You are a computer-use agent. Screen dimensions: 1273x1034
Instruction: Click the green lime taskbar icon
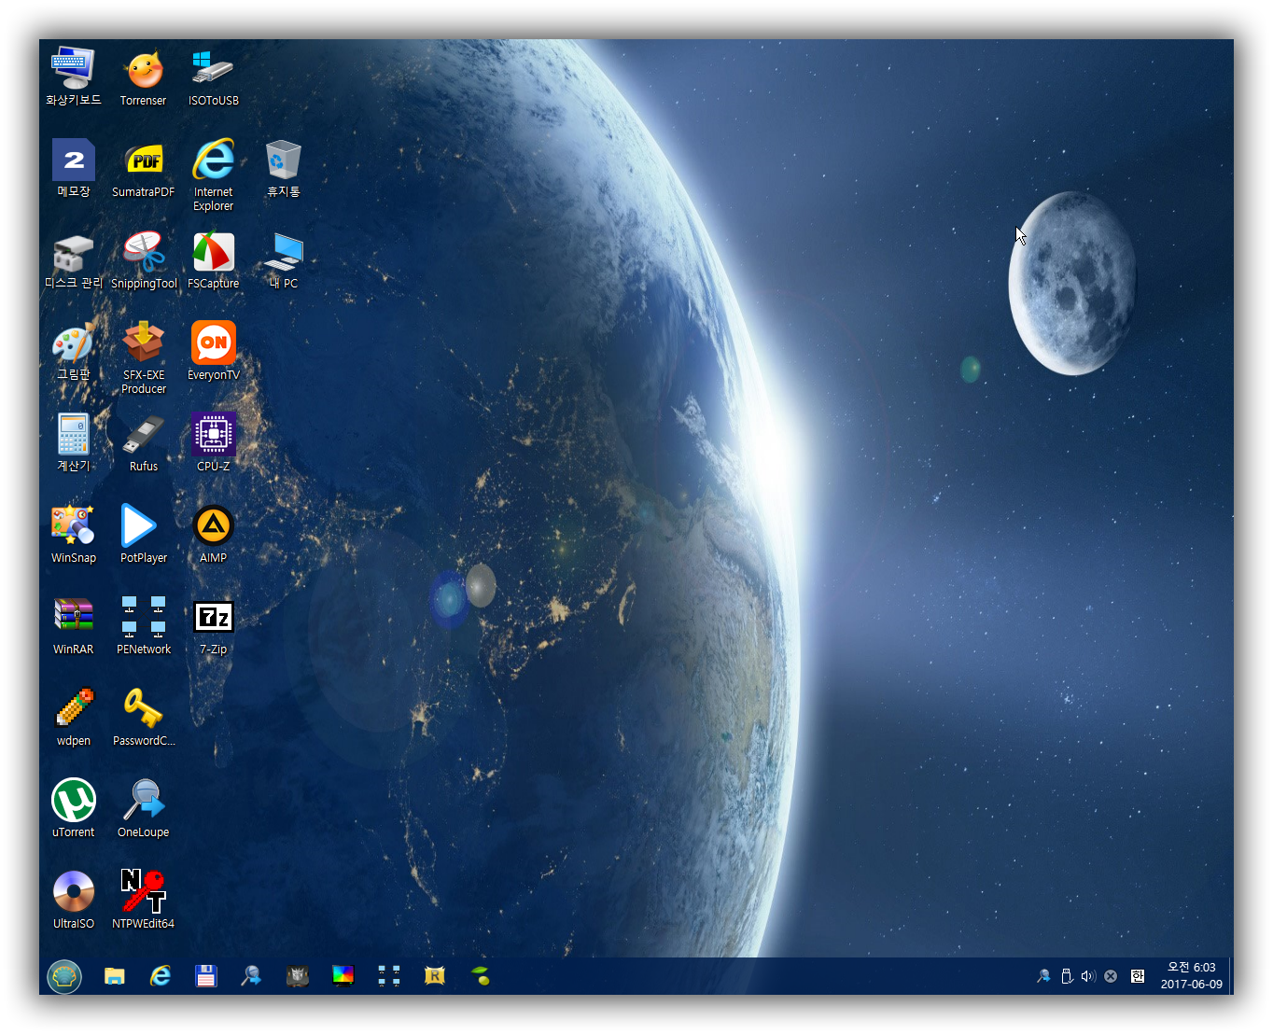click(x=480, y=976)
